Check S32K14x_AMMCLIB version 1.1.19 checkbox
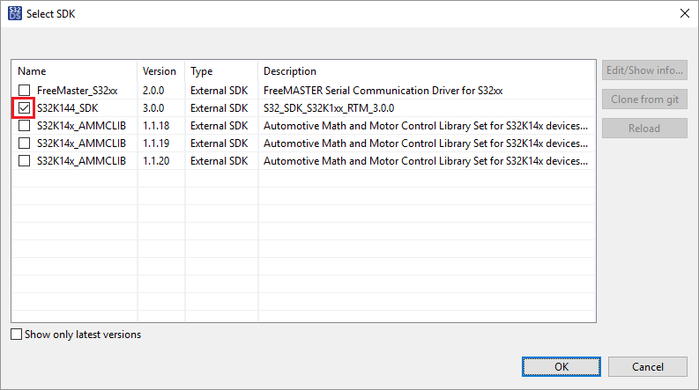This screenshot has width=699, height=390. pos(25,143)
